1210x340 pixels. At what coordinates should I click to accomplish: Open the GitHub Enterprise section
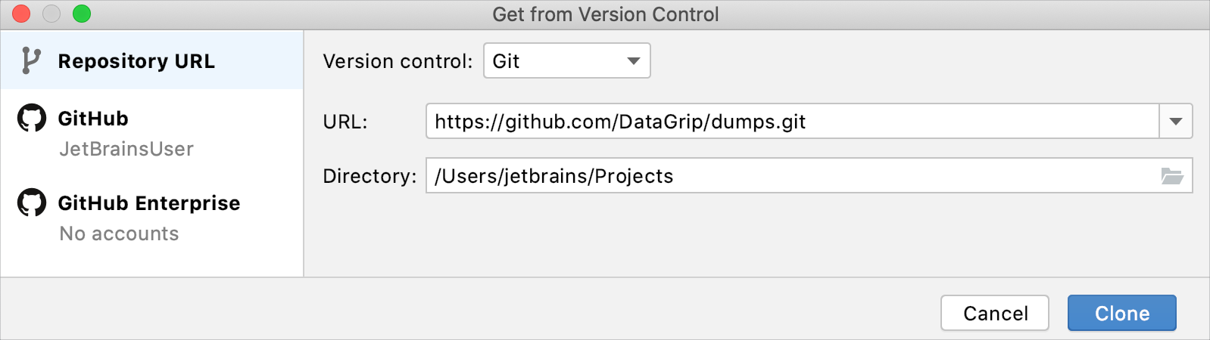click(x=148, y=203)
